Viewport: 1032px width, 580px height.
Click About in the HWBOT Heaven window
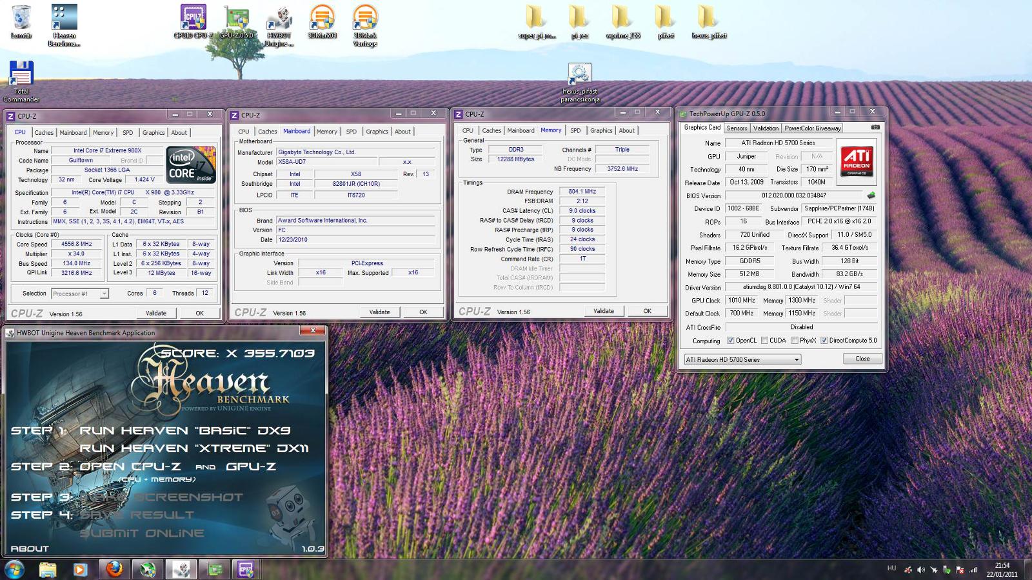[x=30, y=548]
